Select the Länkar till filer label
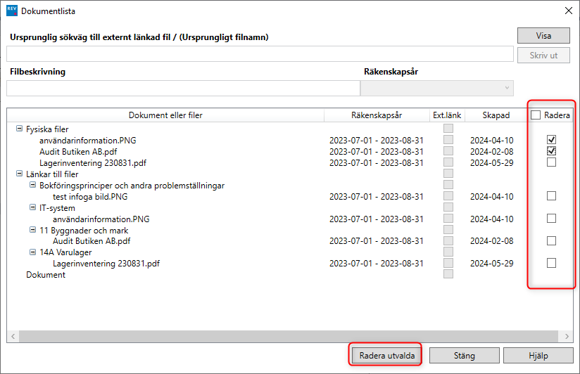The height and width of the screenshot is (374, 580). point(52,174)
